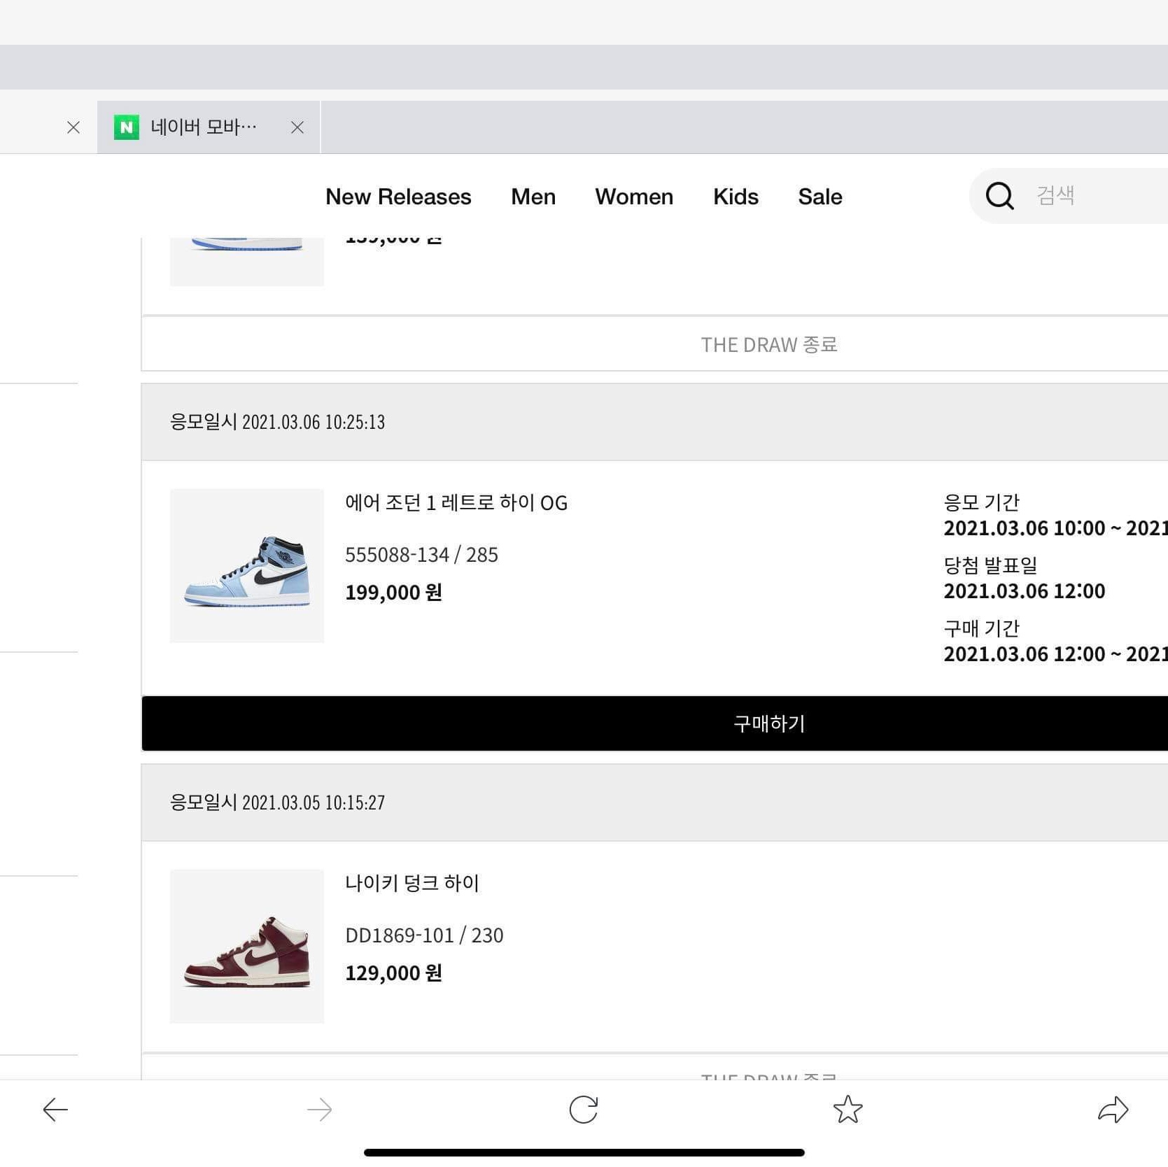
Task: Tap the browser forward arrow
Action: [320, 1110]
